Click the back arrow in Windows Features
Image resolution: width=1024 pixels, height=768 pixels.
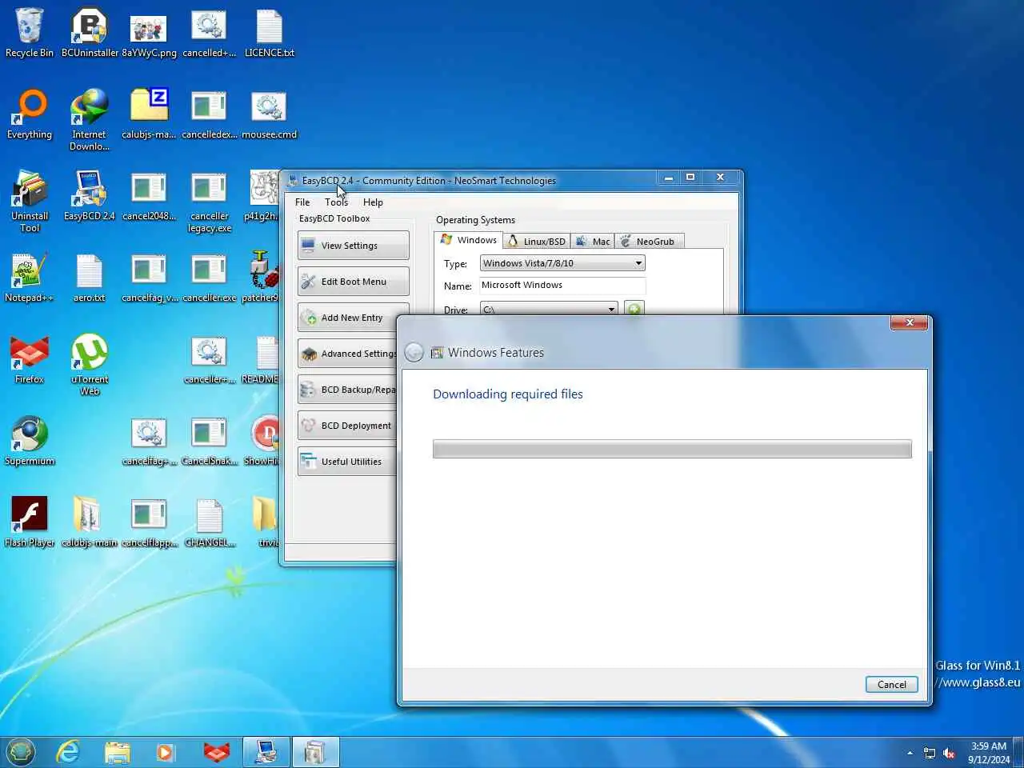[414, 352]
